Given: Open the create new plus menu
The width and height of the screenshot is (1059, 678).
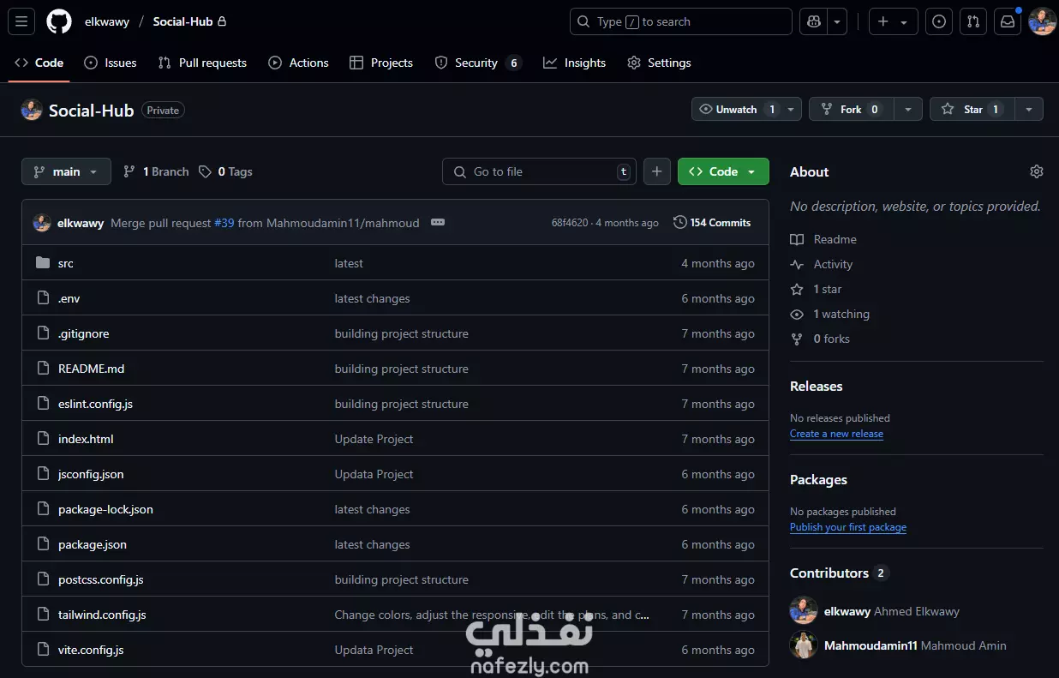Looking at the screenshot, I should (893, 21).
